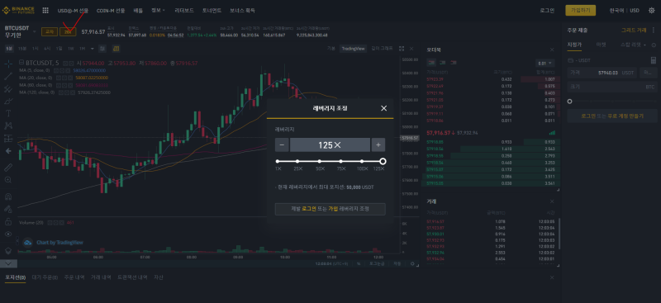Expand the 스탑 리밋 order type dropdown
This screenshot has width=661, height=303.
[633, 45]
